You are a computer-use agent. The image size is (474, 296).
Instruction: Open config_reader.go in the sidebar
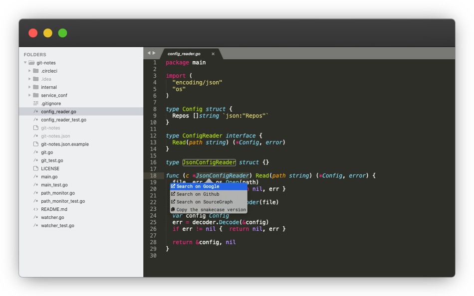coord(81,112)
